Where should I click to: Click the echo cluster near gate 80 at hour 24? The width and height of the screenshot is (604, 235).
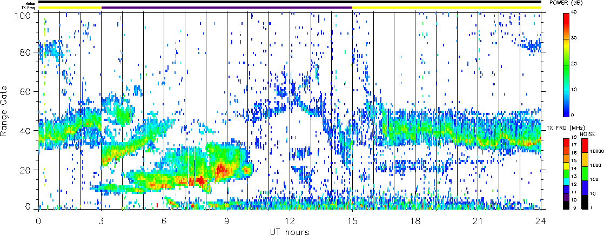click(533, 46)
